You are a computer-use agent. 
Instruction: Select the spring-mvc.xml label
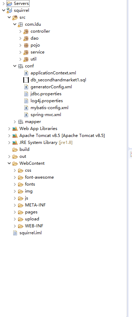point(46,115)
